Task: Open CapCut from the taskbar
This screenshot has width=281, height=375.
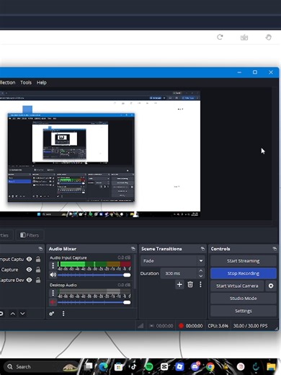Action: 164,367
